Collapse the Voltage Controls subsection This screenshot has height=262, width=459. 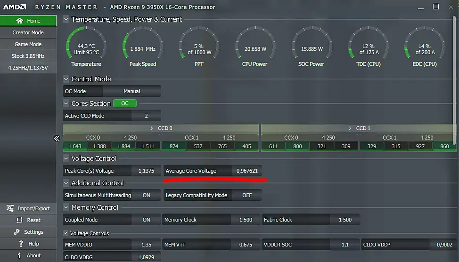(x=66, y=233)
